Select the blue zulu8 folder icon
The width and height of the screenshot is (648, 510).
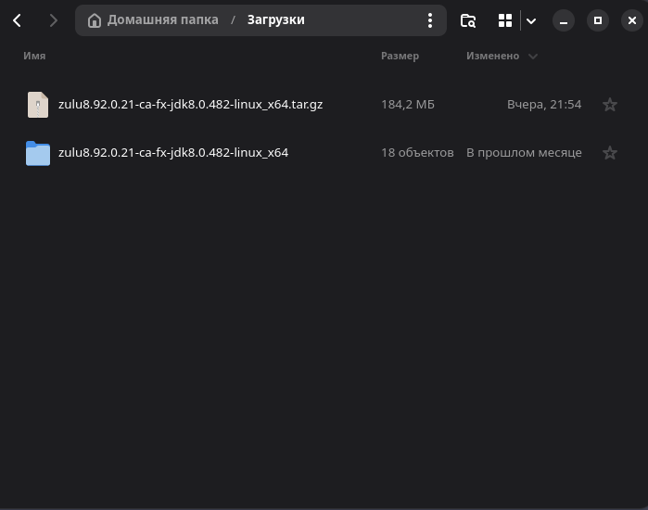38,153
